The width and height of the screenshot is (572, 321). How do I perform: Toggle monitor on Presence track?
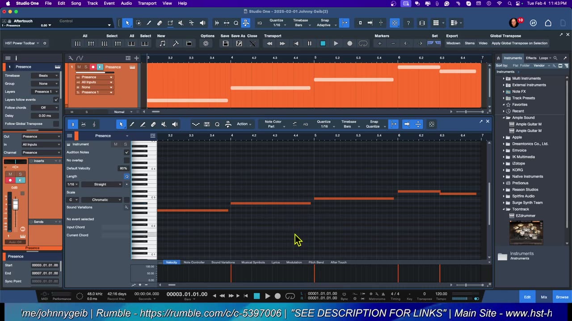pyautogui.click(x=100, y=67)
